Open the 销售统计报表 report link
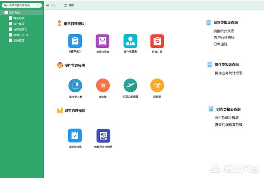Image resolution: width=264 pixels, height=178 pixels. pyautogui.click(x=224, y=31)
